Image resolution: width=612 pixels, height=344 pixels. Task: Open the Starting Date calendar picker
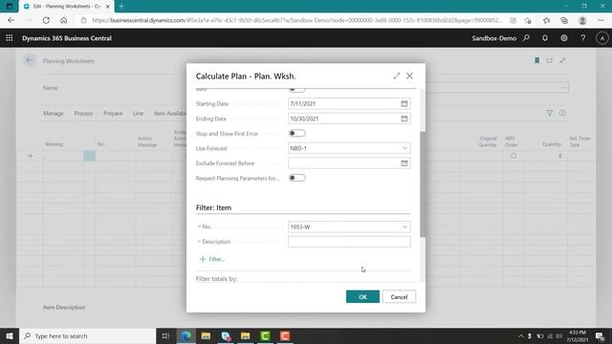(404, 104)
